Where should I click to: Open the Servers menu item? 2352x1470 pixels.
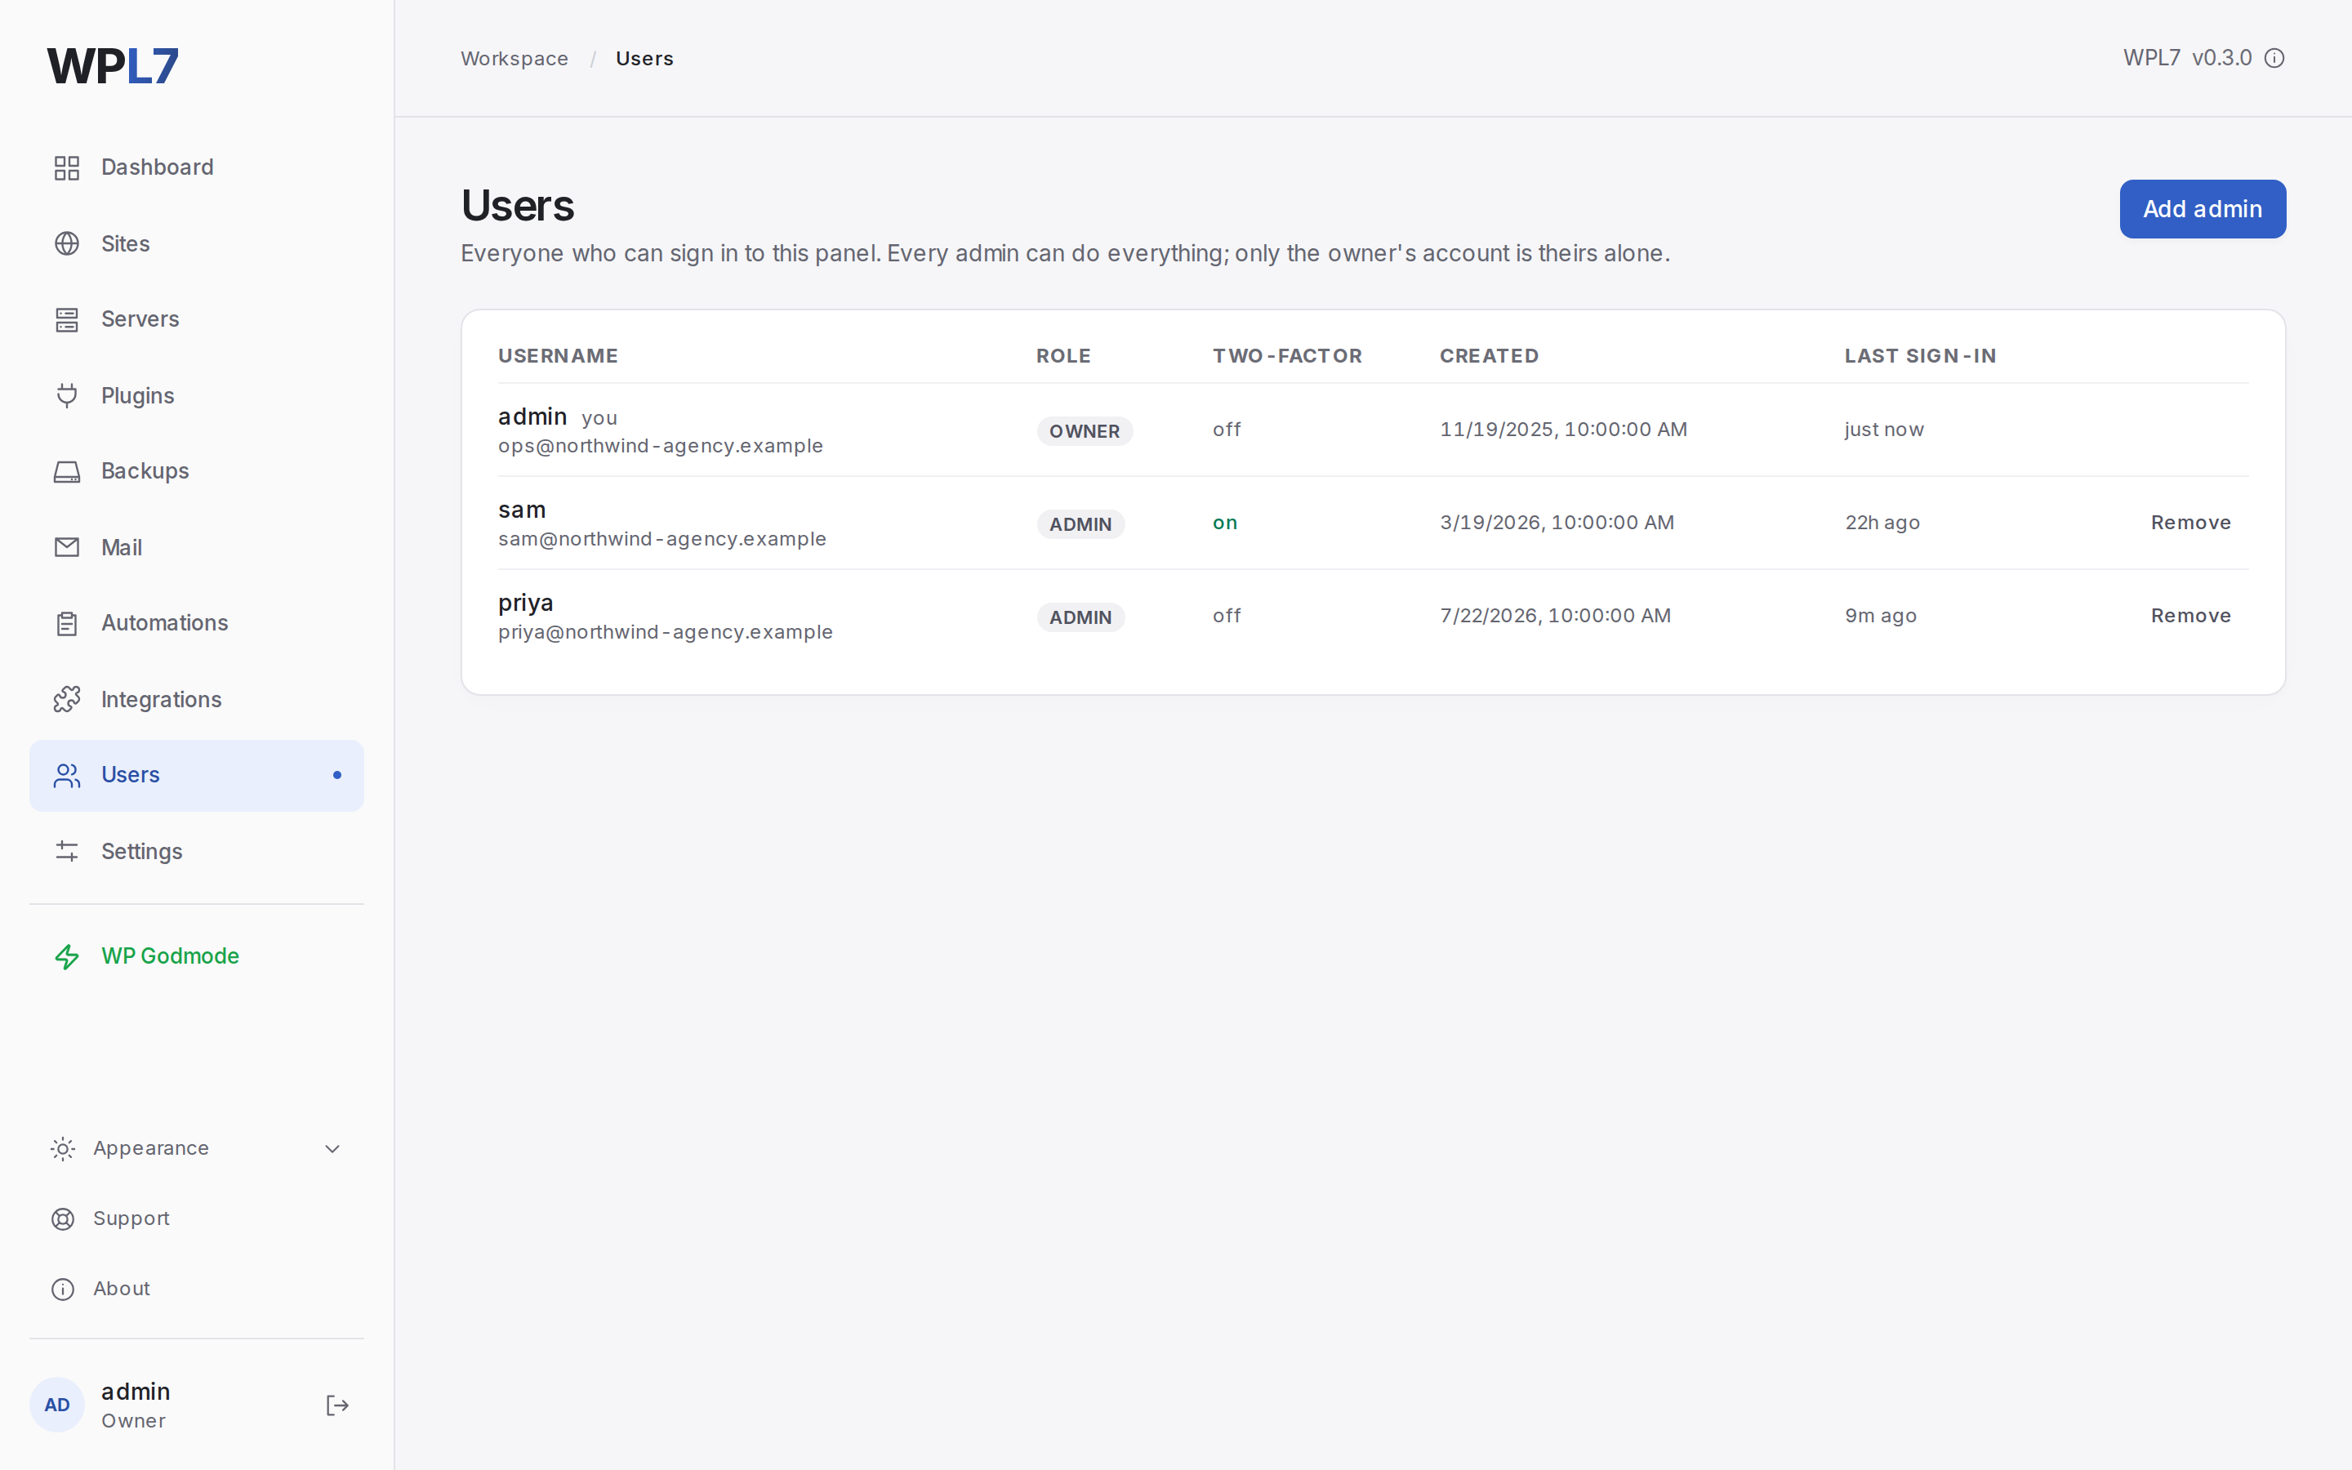pyautogui.click(x=196, y=318)
